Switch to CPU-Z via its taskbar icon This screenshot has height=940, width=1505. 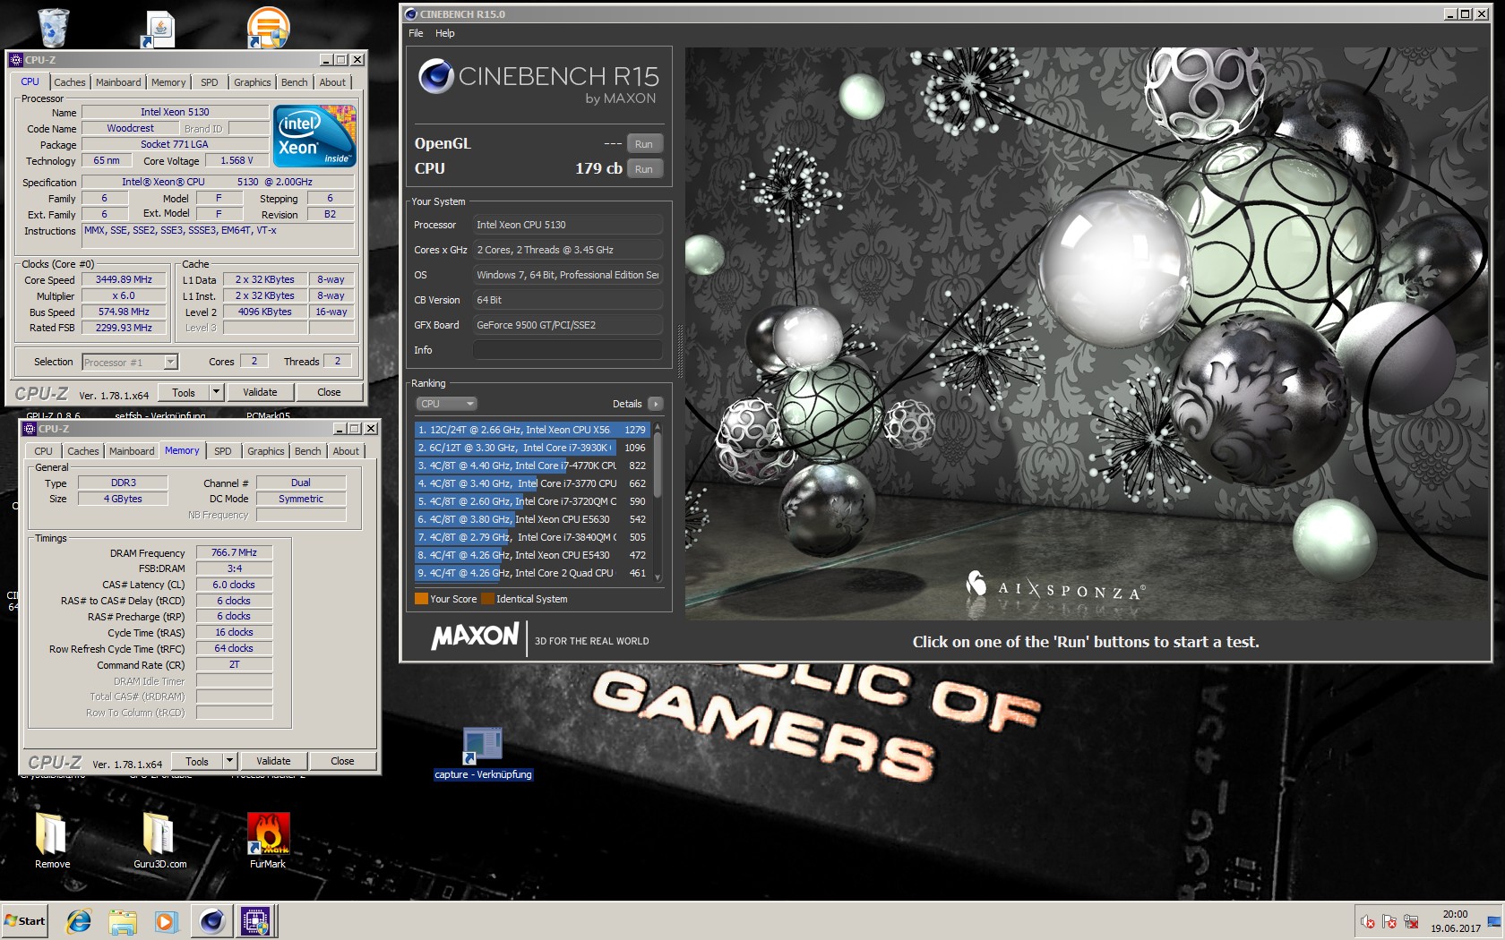(256, 921)
